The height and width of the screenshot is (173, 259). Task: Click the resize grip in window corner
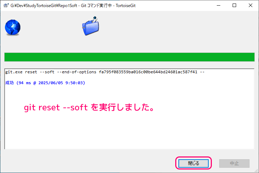click(x=256, y=170)
